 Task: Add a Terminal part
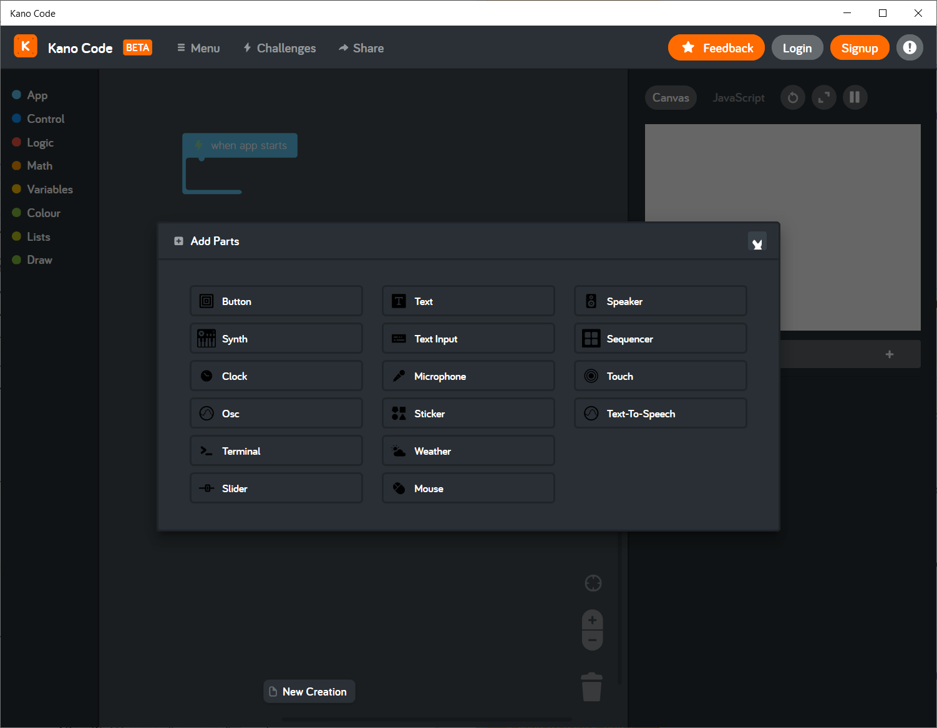276,450
